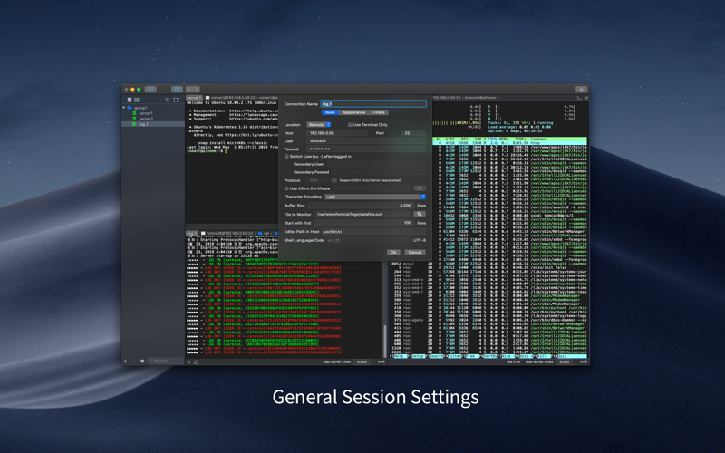Click the bookmark icon in sidebar header
725x453 pixels.
point(130,100)
